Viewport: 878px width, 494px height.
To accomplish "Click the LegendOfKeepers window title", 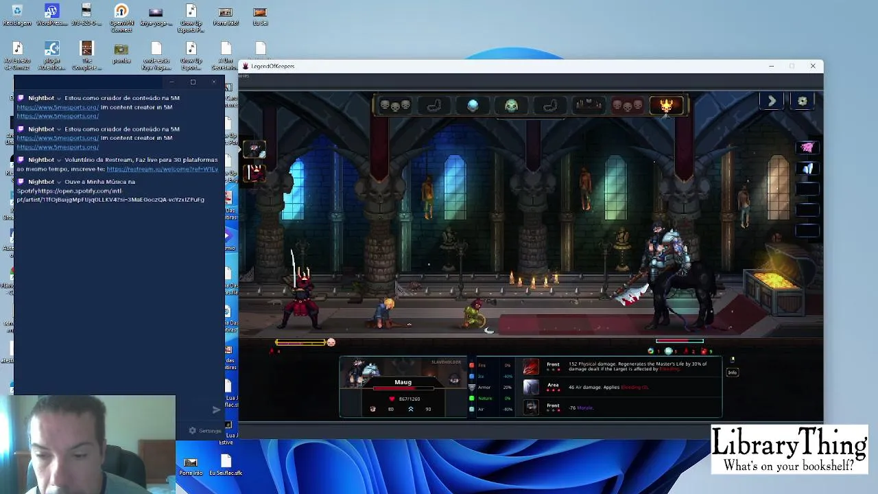I will 273,66.
